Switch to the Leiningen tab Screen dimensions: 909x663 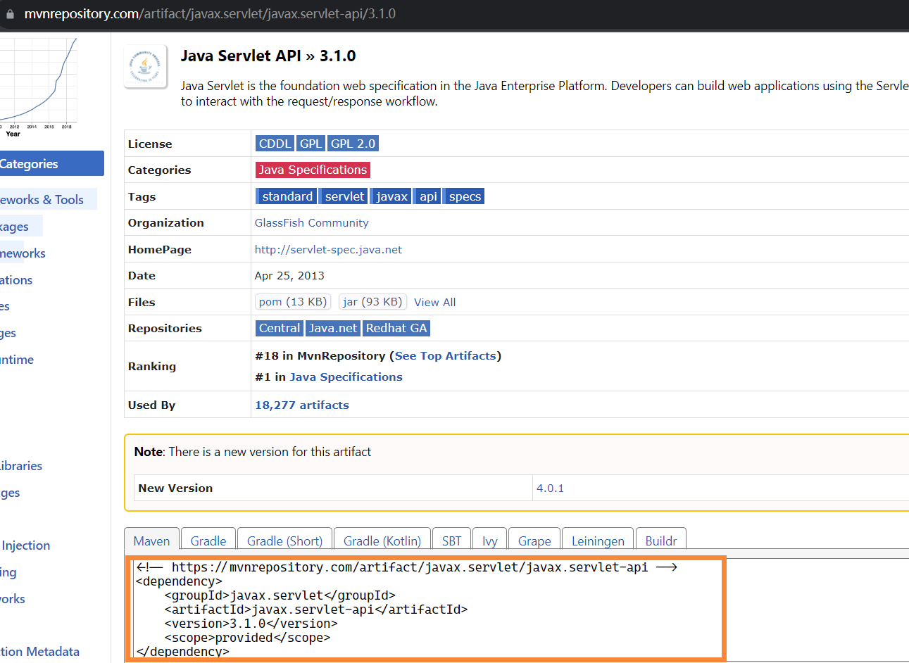(598, 541)
